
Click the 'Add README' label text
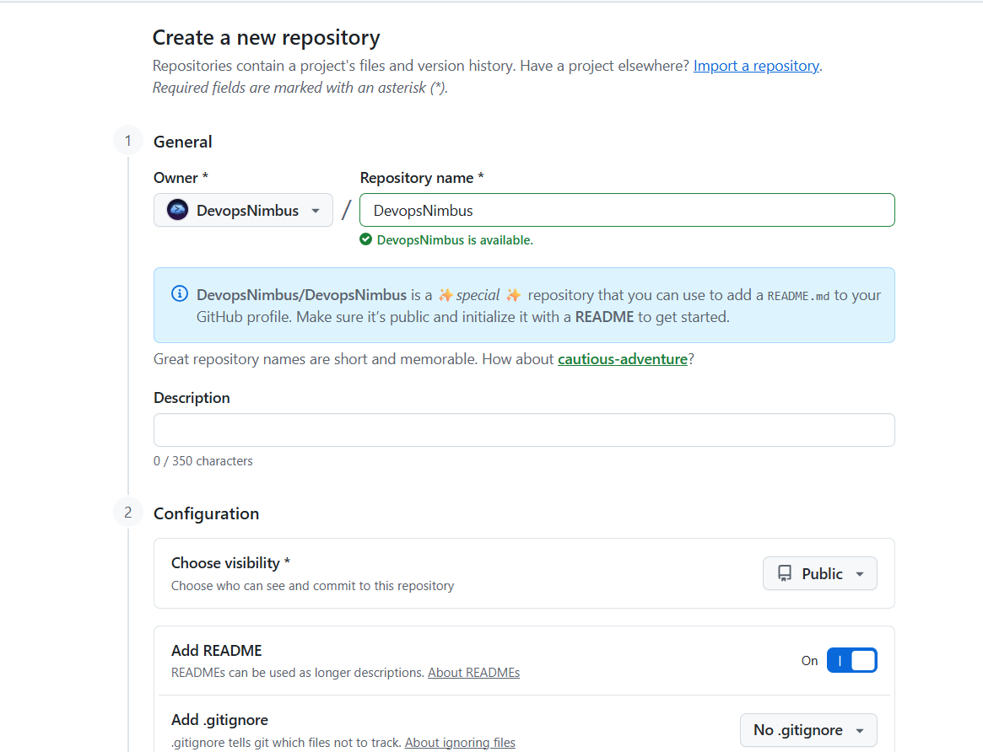[216, 651]
